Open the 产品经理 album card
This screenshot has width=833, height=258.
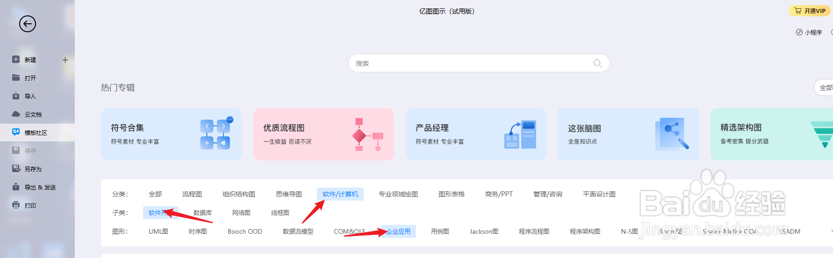coord(476,134)
